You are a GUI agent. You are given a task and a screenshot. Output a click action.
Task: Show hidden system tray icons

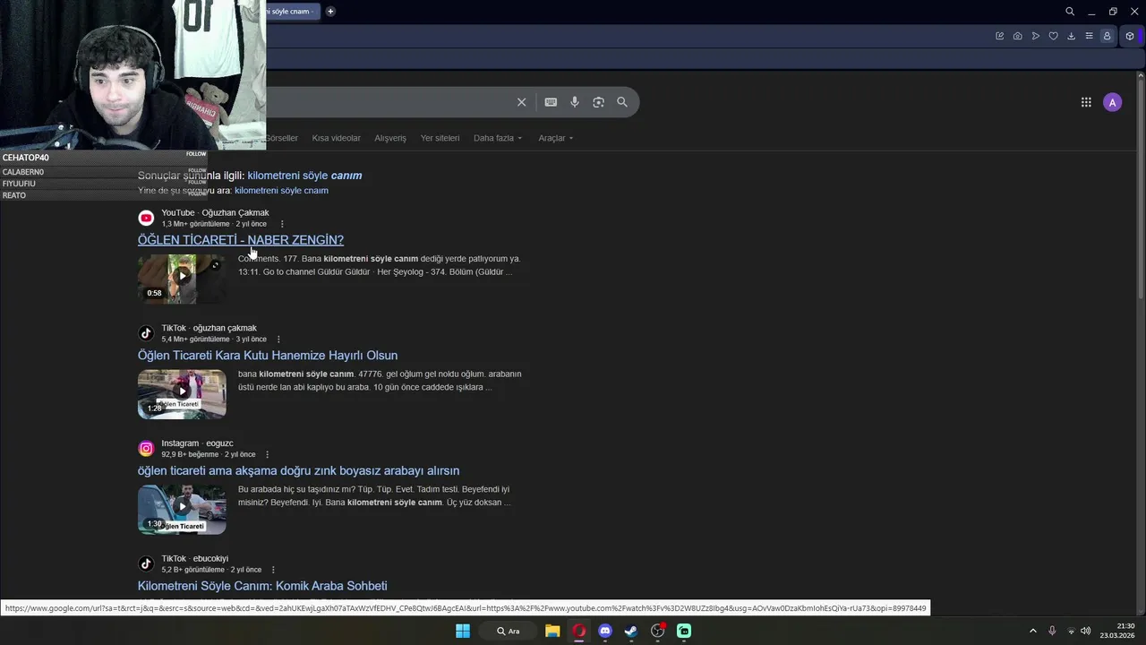1032,631
